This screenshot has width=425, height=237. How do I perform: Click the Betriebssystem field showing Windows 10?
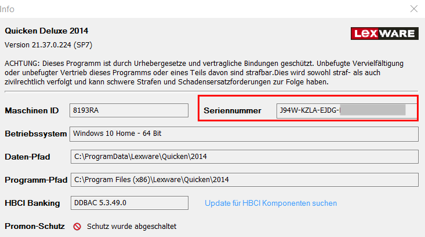click(244, 134)
